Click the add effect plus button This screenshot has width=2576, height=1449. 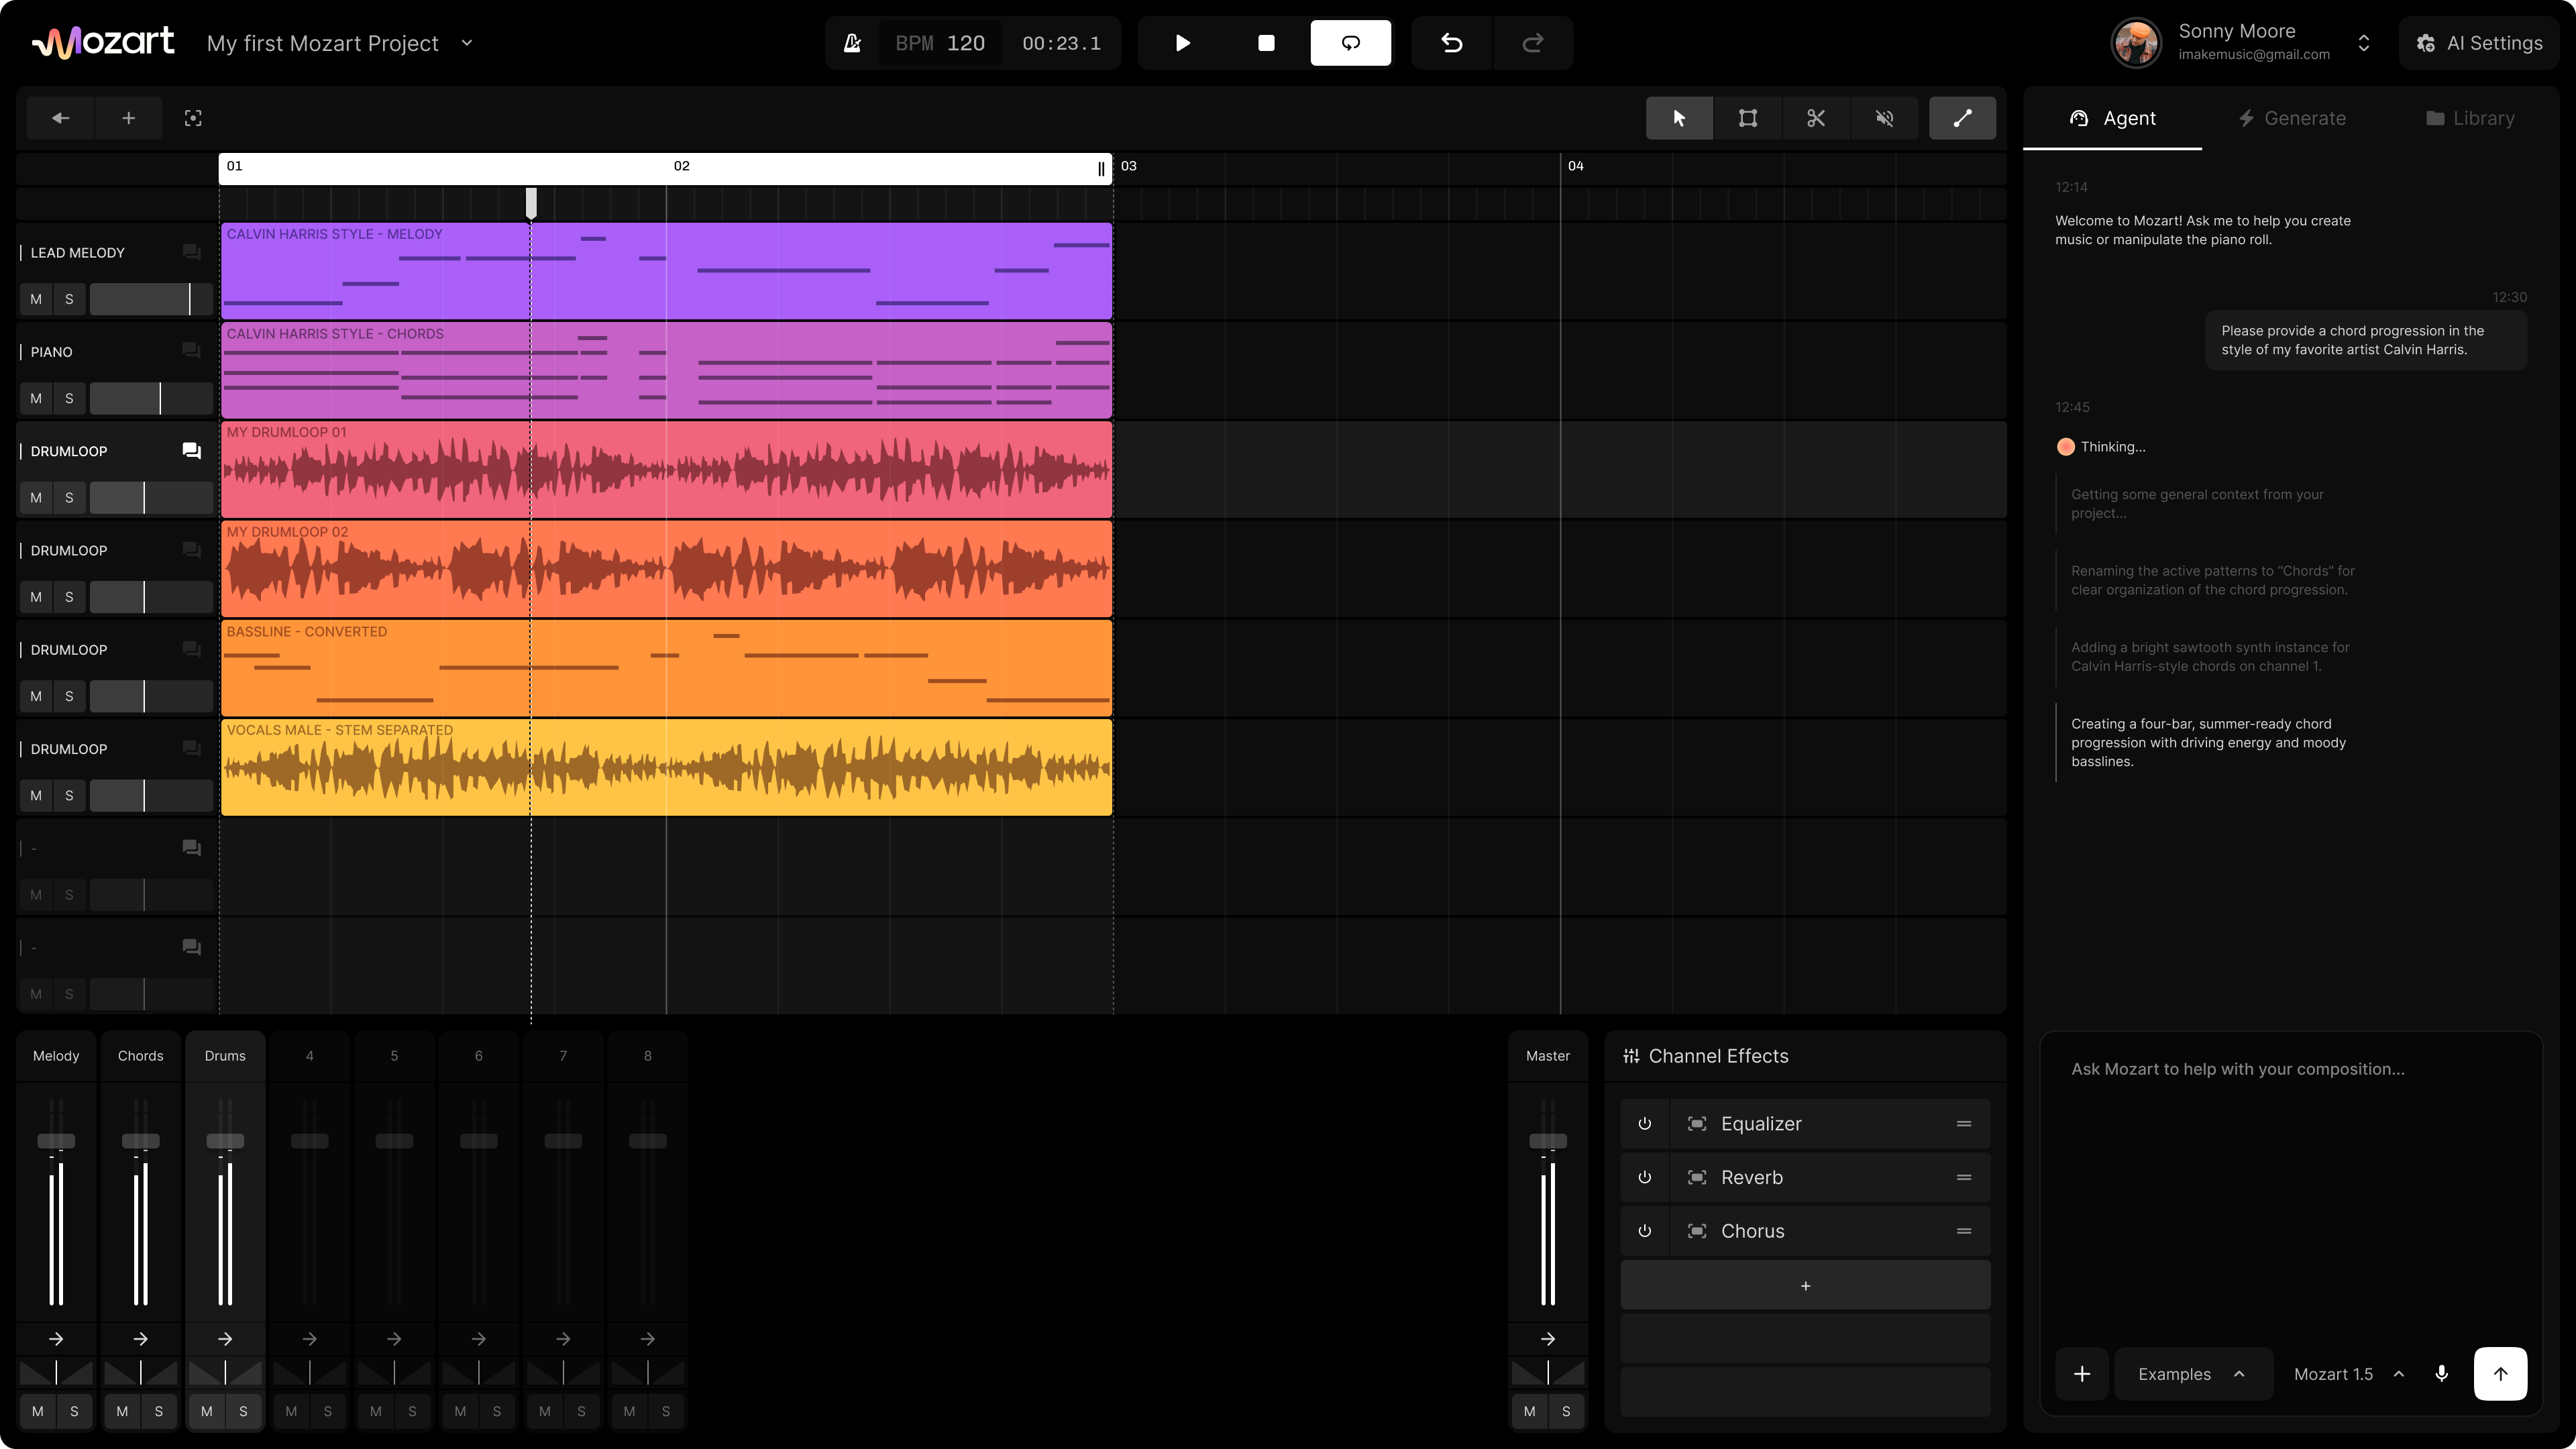[x=1805, y=1286]
